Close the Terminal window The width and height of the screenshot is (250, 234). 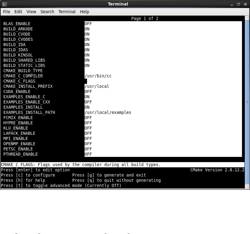245,5
